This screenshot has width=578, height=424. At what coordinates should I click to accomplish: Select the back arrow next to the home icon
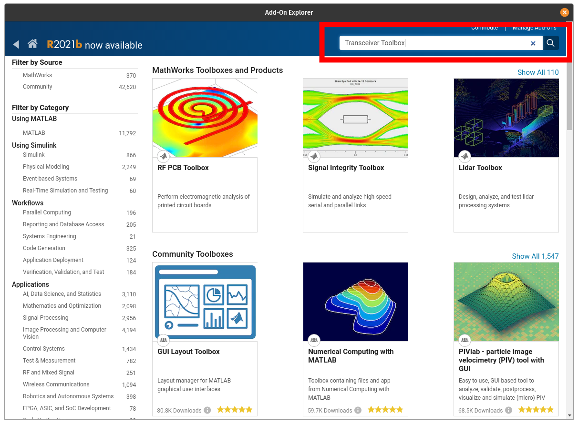(16, 43)
